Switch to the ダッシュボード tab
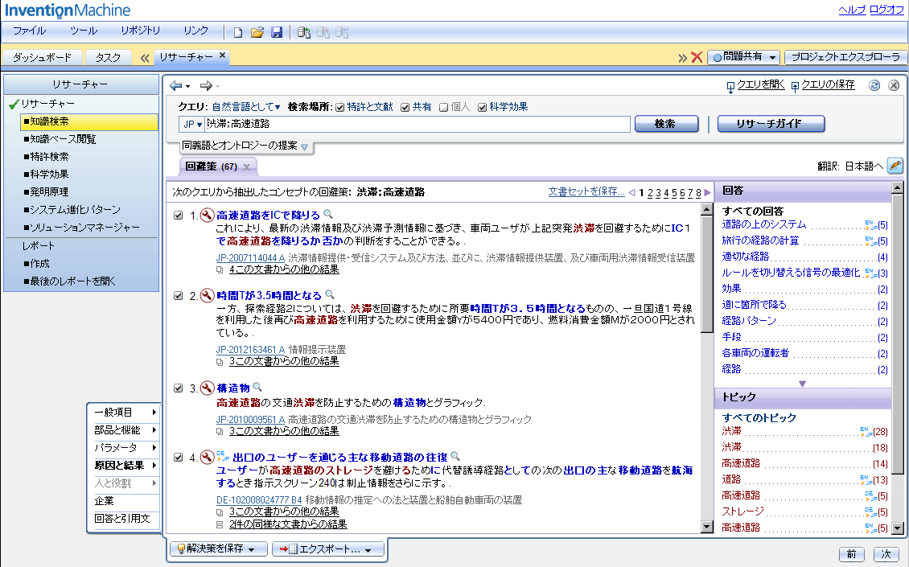 click(42, 57)
